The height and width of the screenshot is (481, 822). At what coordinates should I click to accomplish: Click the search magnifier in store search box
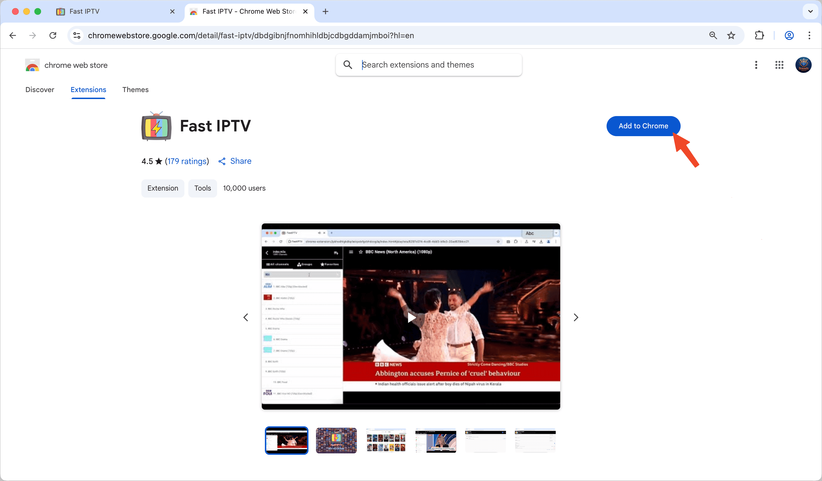coord(348,65)
